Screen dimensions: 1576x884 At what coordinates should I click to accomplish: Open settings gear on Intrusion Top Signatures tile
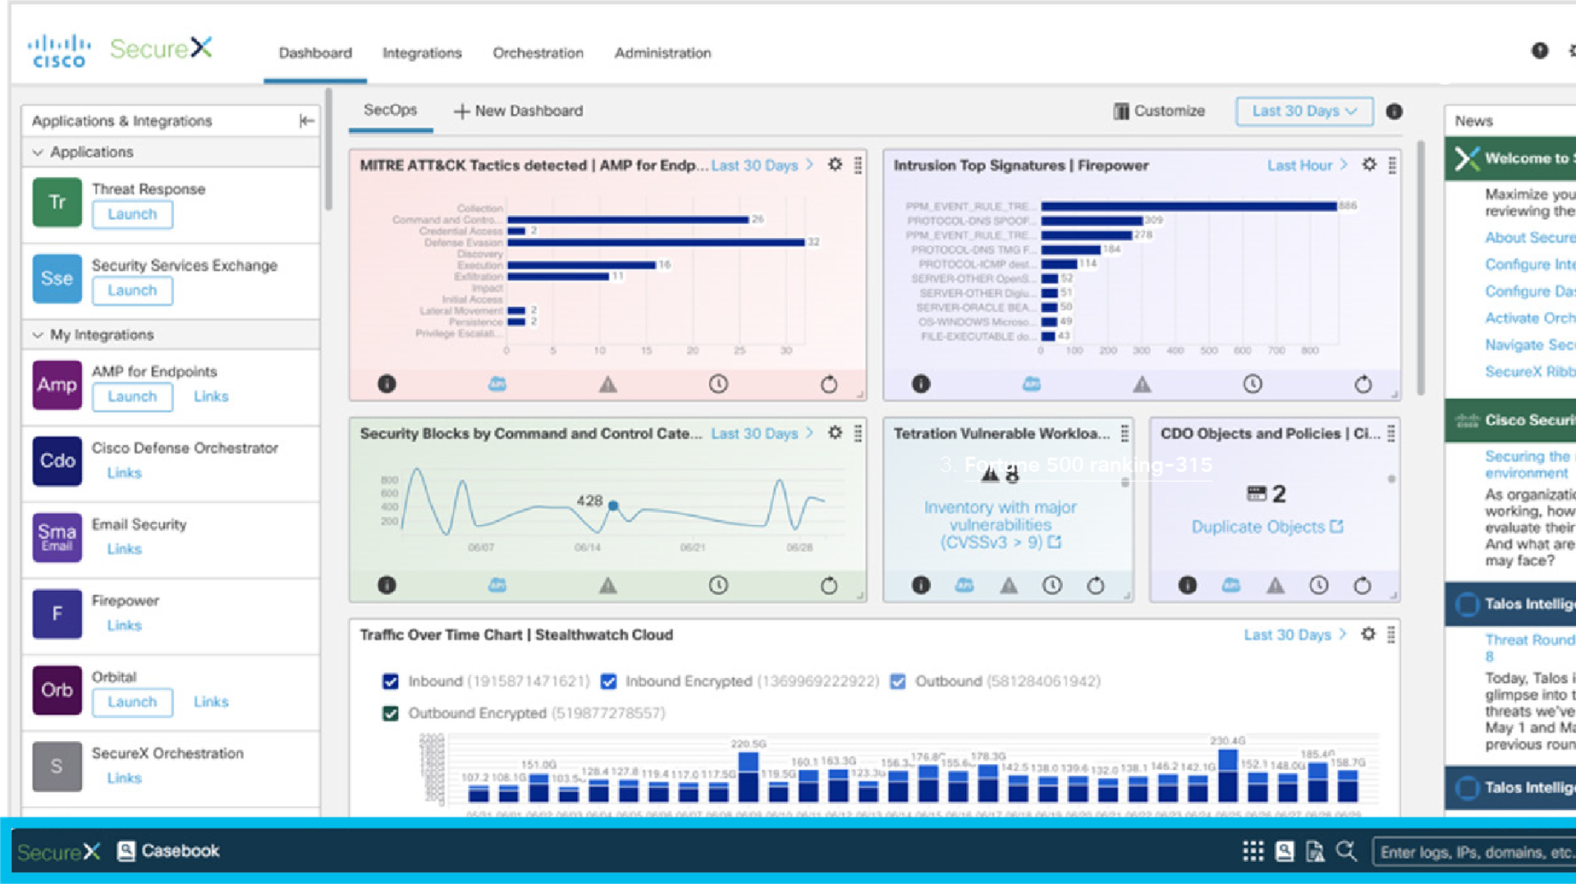pos(1369,165)
